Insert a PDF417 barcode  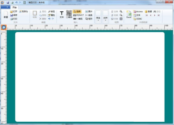pos(78,15)
